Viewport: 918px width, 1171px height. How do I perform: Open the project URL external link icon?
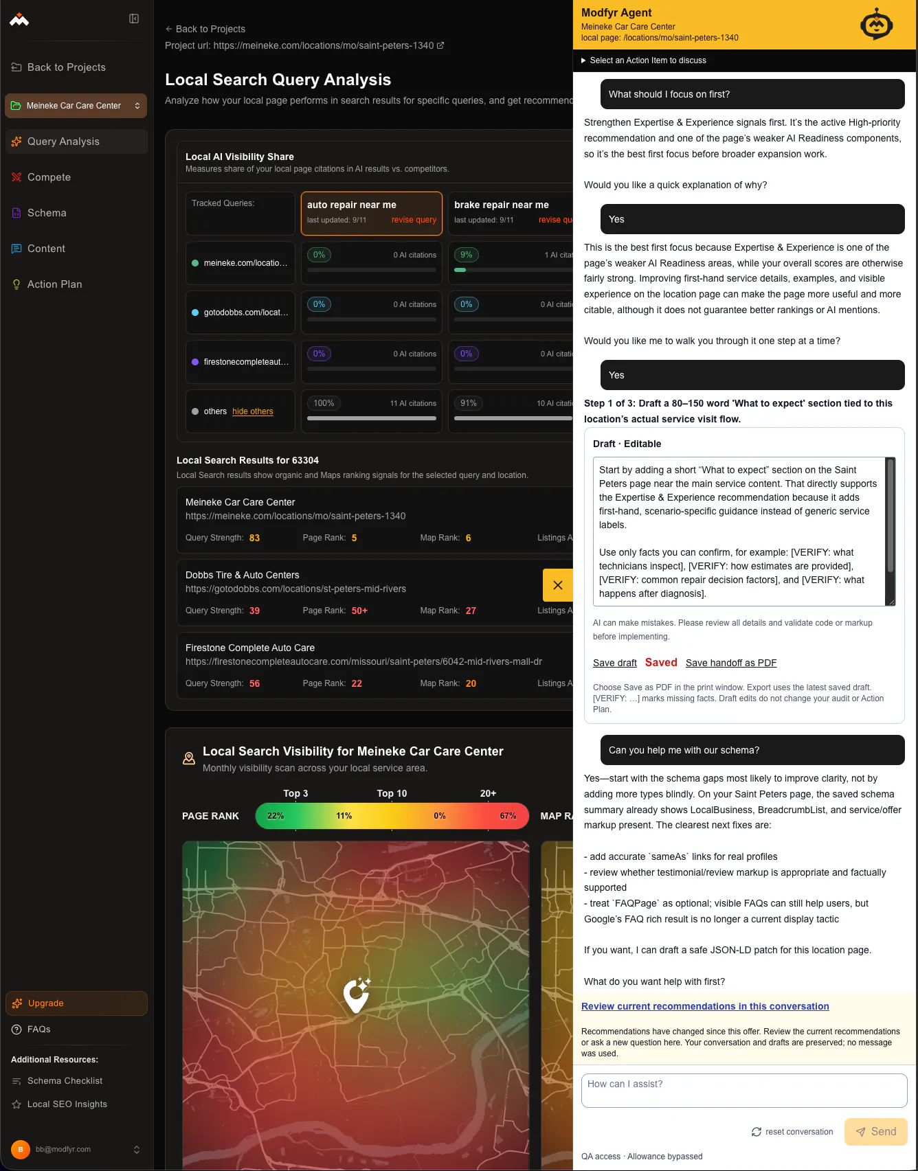tap(440, 45)
